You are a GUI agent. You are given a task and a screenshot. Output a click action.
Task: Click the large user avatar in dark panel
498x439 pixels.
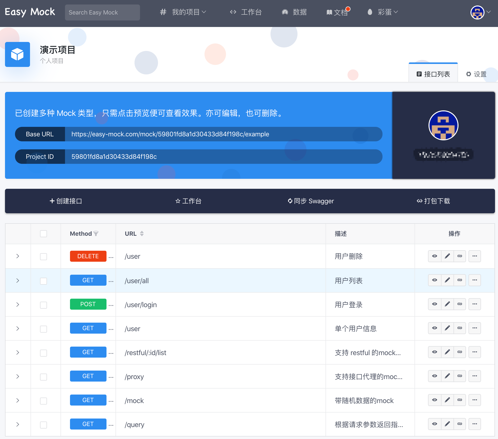click(x=443, y=125)
